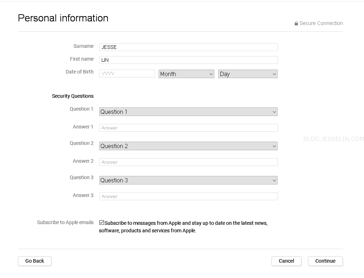Click the Surname field containing JESSE
Image resolution: width=364 pixels, height=278 pixels.
click(x=188, y=47)
